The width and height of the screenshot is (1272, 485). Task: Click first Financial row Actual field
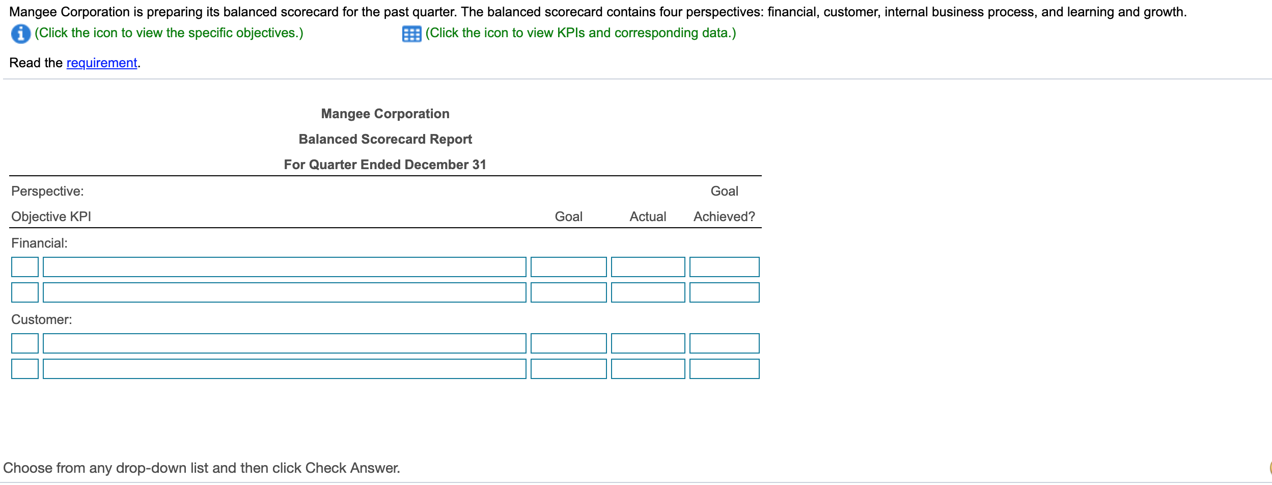(x=648, y=267)
